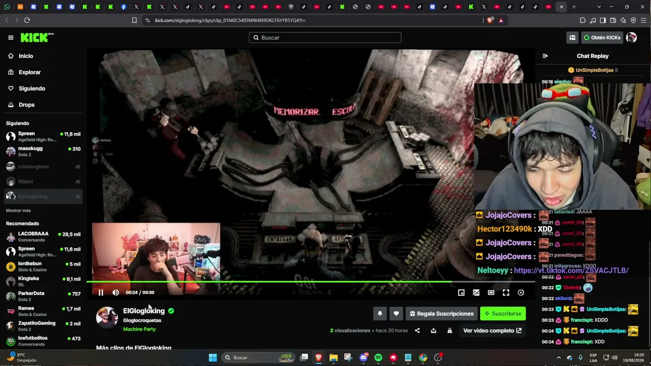Share the clip
The height and width of the screenshot is (366, 651).
click(x=417, y=330)
